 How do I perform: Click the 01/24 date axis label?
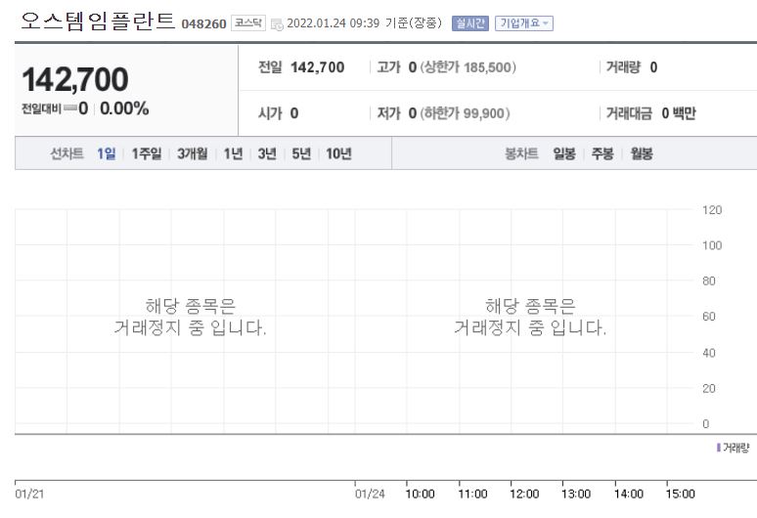click(370, 494)
